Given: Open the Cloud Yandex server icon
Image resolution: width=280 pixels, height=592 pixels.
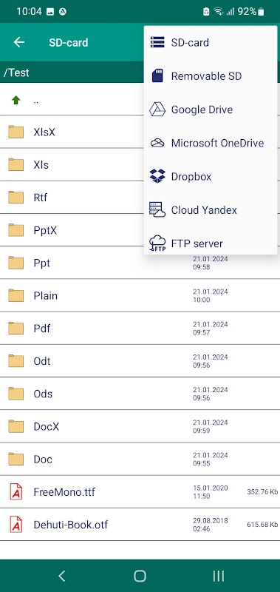Looking at the screenshot, I should (x=157, y=210).
